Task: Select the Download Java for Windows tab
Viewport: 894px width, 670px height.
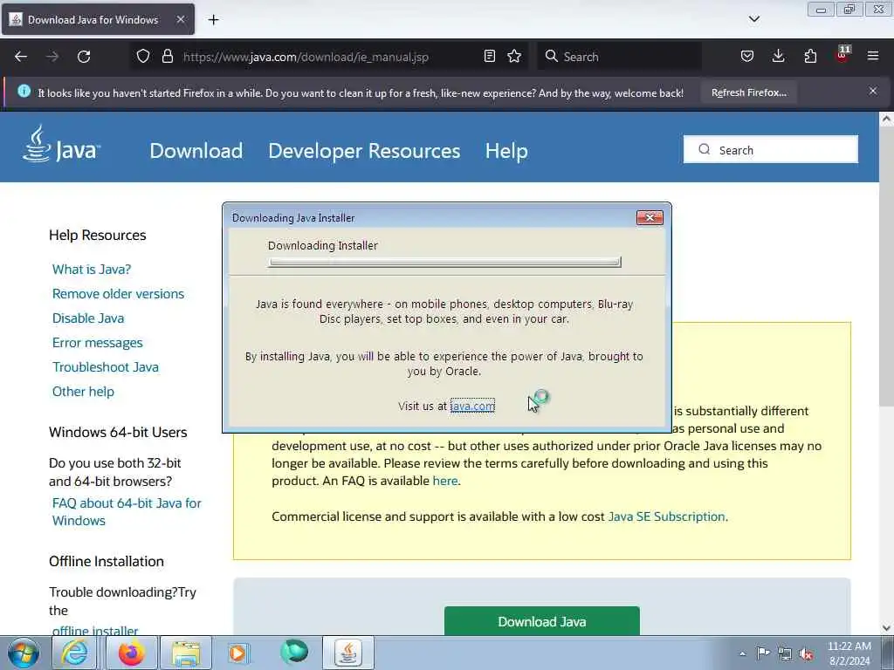Action: tap(98, 19)
